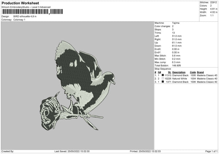
Task: Click the '51.0 mm' value in the Right row
Action: coord(177,39)
